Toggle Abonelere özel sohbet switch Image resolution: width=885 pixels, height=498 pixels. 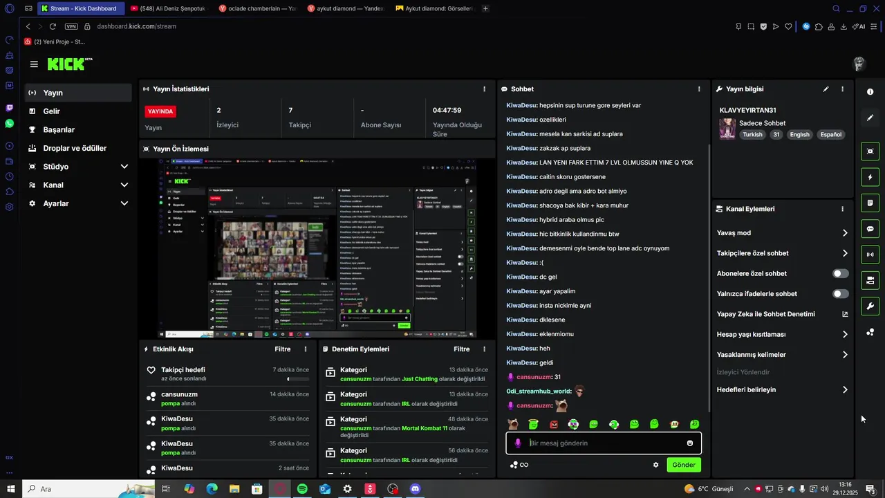(x=841, y=273)
